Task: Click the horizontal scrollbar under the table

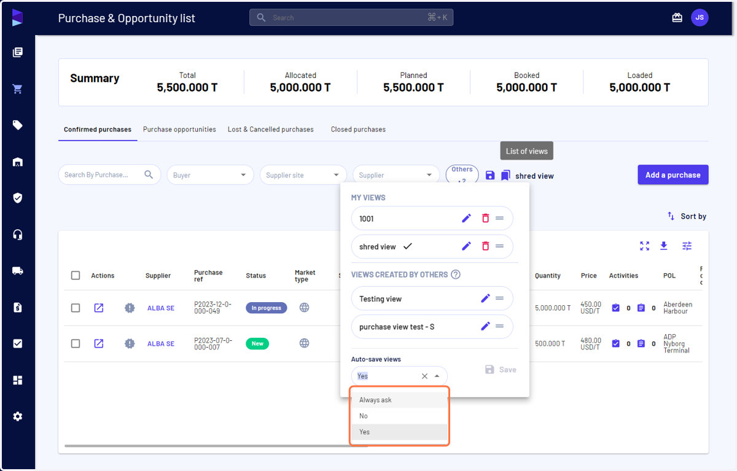Action: click(x=215, y=446)
